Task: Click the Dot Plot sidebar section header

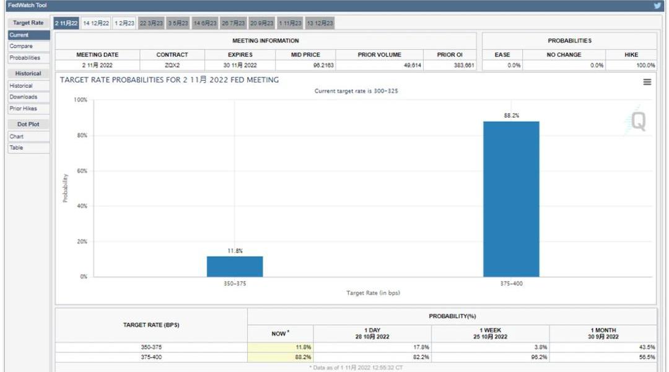Action: [x=28, y=124]
